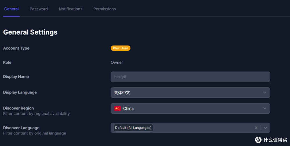
Task: Click the China flag icon
Action: coord(118,108)
